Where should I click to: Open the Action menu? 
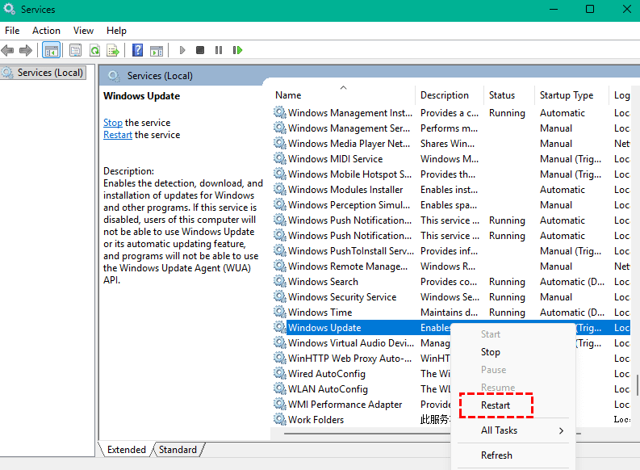pos(46,31)
